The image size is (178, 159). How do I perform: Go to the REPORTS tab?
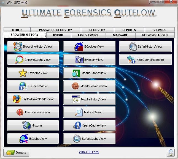coord(129,30)
